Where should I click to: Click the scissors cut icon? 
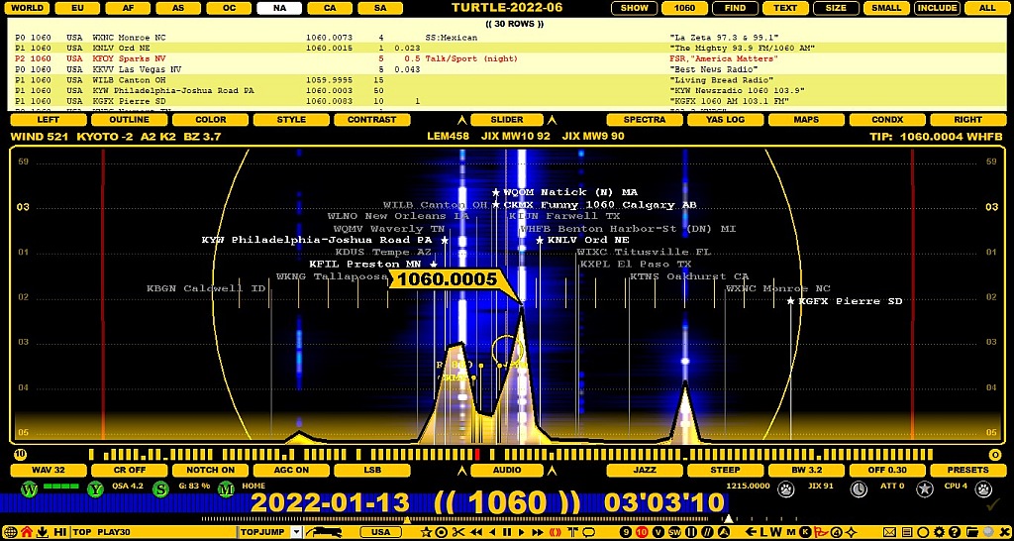coord(458,532)
